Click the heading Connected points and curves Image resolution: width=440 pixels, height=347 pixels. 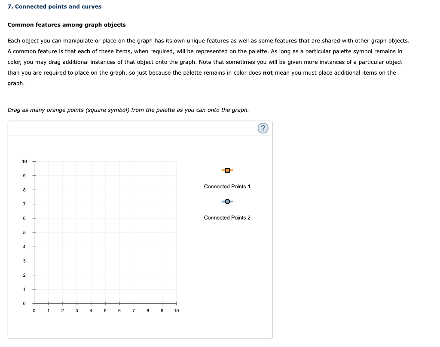(x=55, y=6)
